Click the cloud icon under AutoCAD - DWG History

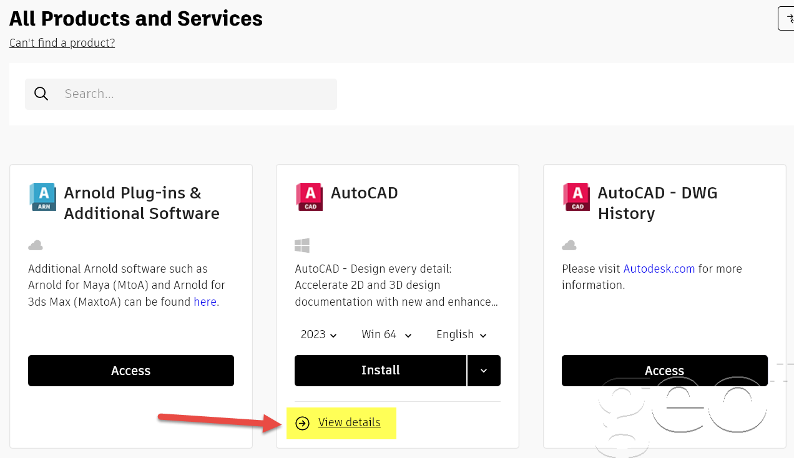[569, 245]
